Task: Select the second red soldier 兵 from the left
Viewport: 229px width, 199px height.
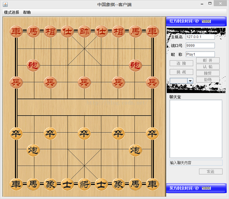Action: [x=50, y=83]
